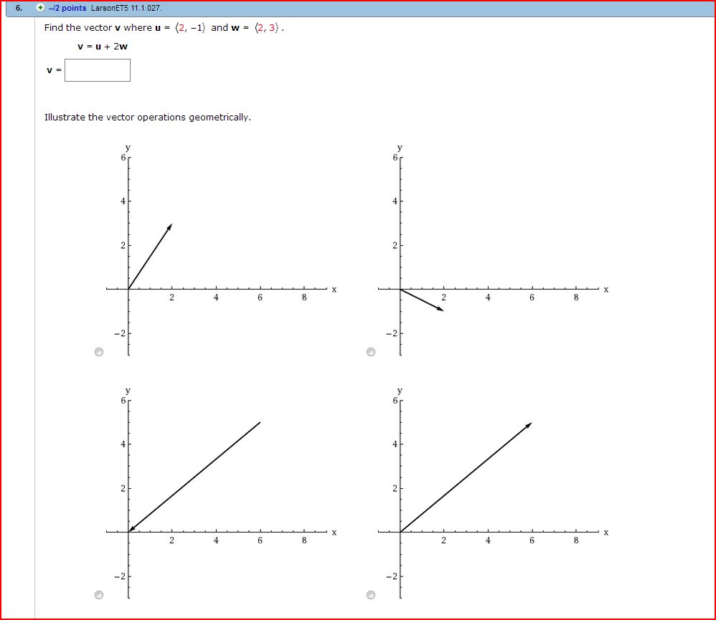Select the bottom-left graph radio button
The image size is (716, 620).
[99, 595]
